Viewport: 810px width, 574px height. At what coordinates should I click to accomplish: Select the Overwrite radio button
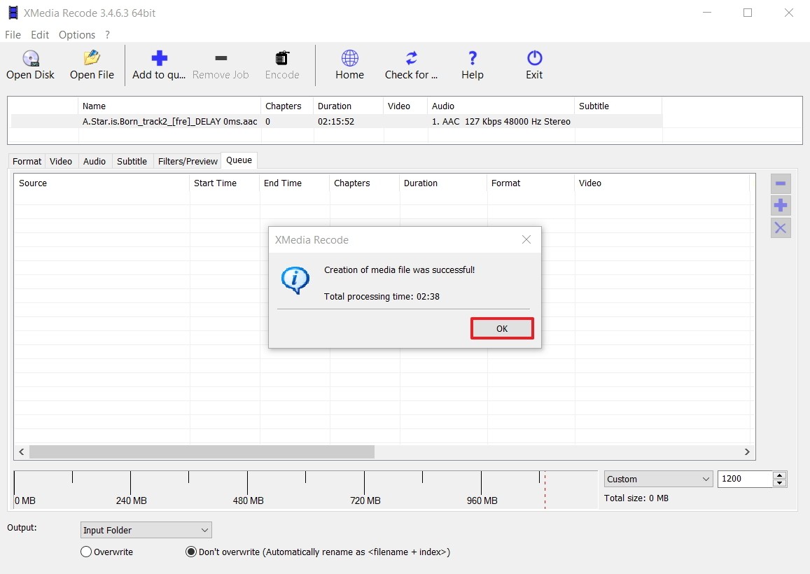point(85,552)
